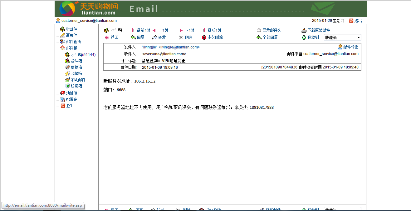Click recipient everyone@tiantian.com
411x211 pixels.
pyautogui.click(x=164, y=54)
